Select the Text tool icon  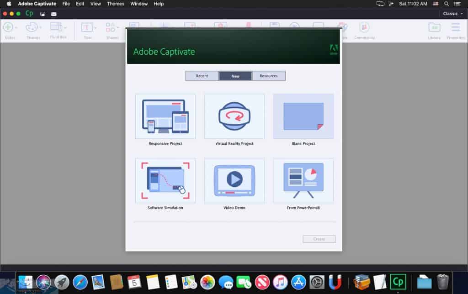pyautogui.click(x=87, y=27)
